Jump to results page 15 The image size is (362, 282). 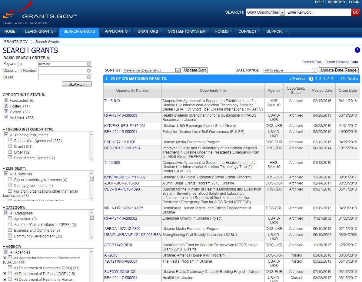[343, 79]
